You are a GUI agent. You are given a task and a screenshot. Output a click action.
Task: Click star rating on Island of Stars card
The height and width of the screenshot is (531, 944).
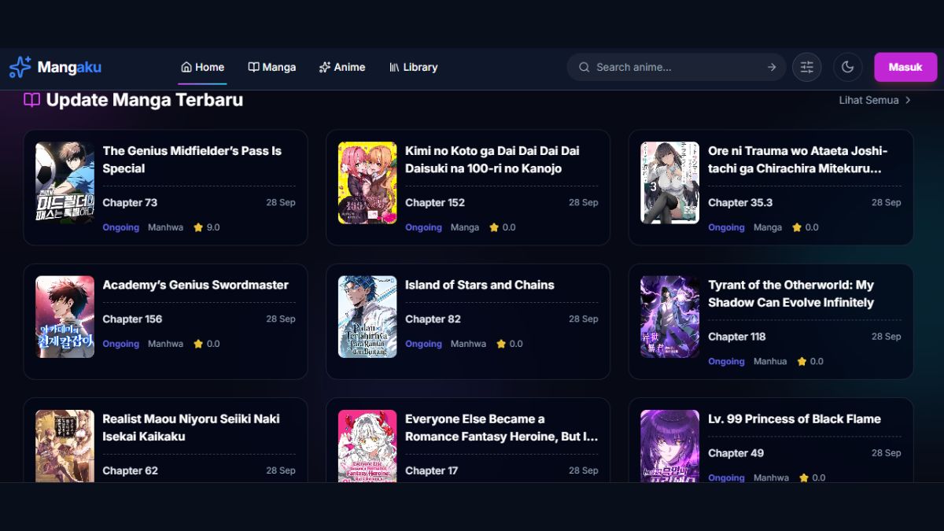pos(509,344)
